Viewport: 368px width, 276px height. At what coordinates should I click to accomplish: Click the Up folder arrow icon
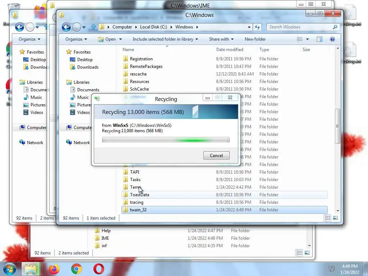pos(93,27)
